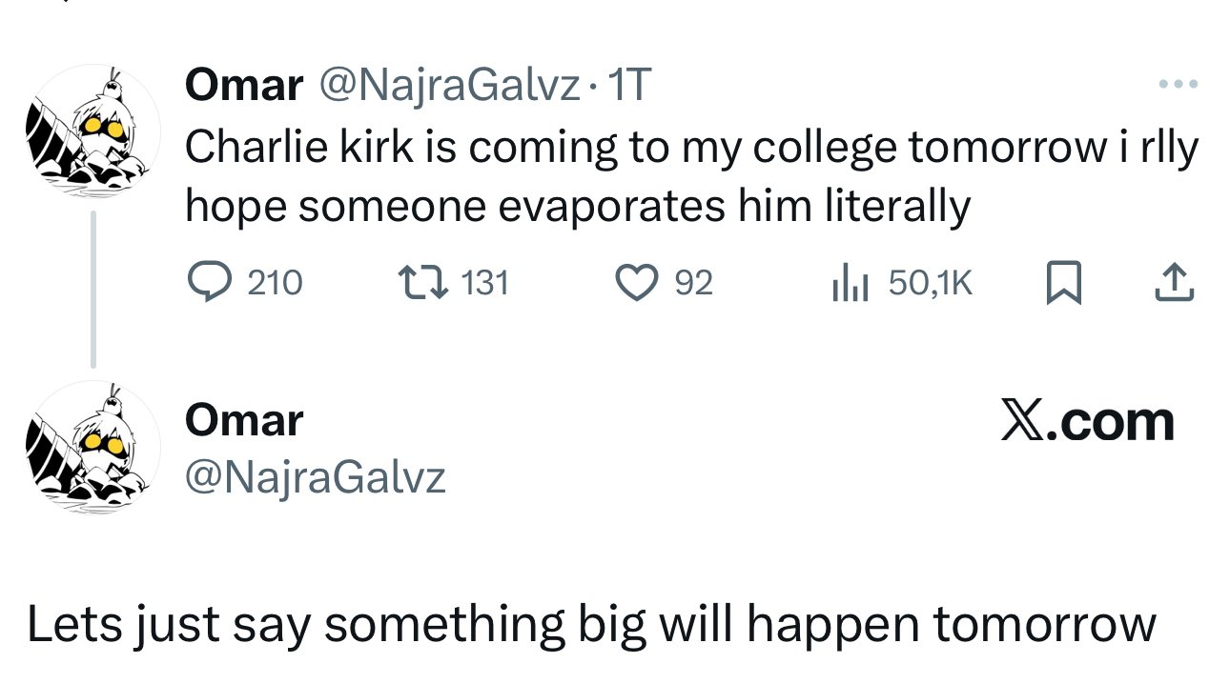Click the Omar display name on the second tweet

pyautogui.click(x=244, y=420)
